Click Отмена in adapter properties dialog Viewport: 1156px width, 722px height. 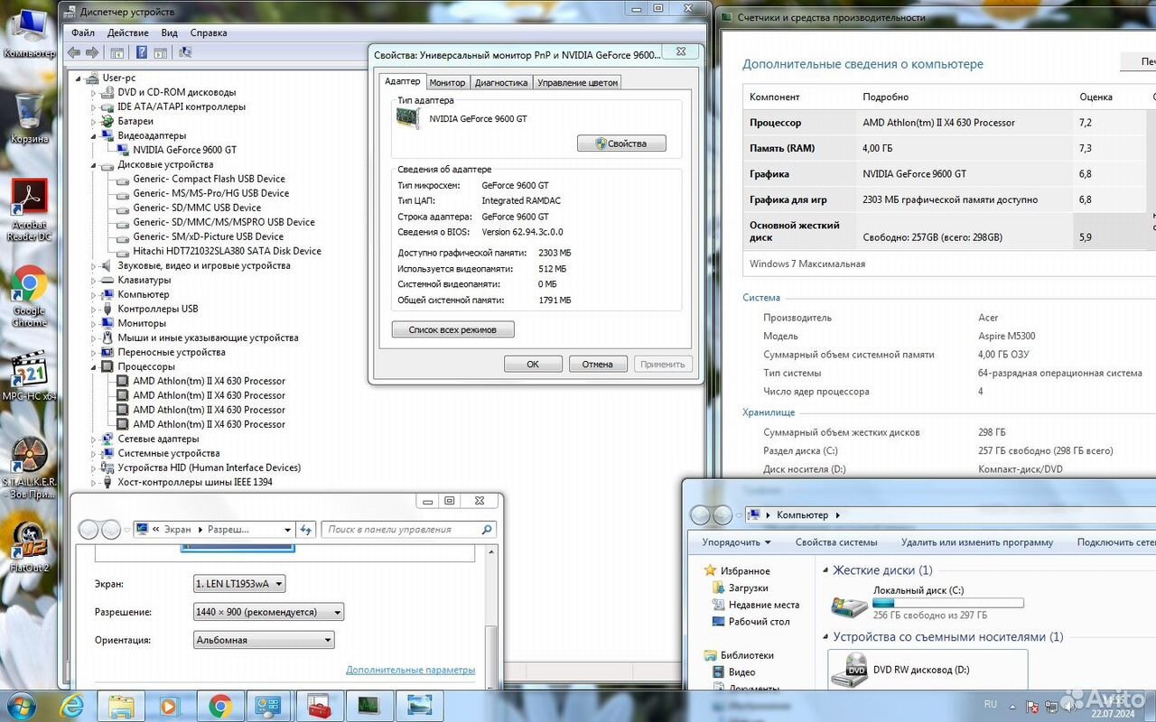[597, 364]
